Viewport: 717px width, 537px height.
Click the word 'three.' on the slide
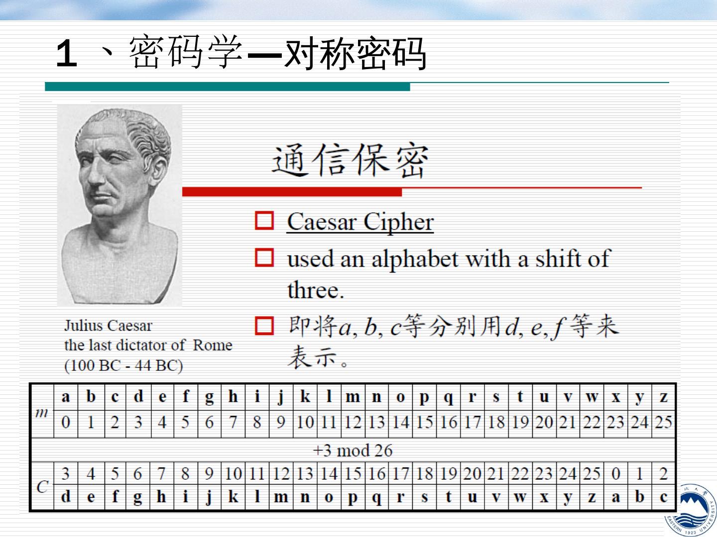coord(316,290)
